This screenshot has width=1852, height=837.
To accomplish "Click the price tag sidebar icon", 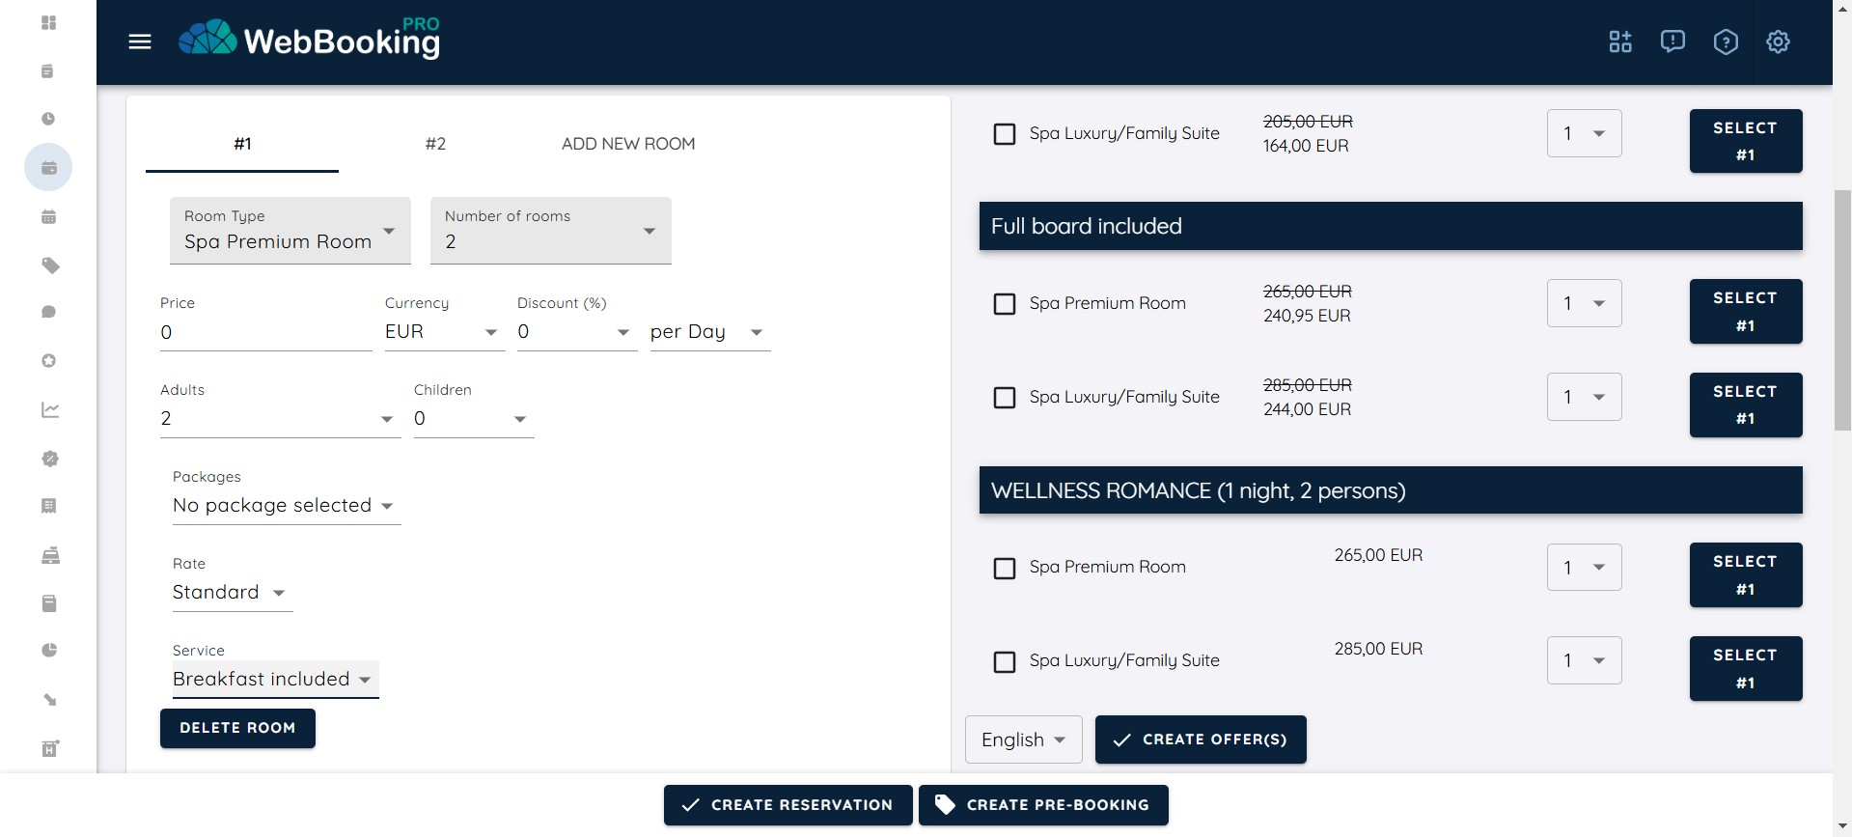I will pos(50,265).
